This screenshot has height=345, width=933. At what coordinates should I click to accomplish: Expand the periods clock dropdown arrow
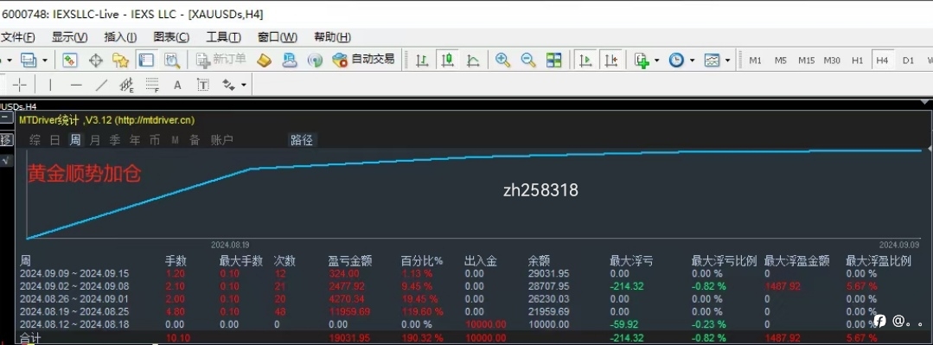(692, 60)
